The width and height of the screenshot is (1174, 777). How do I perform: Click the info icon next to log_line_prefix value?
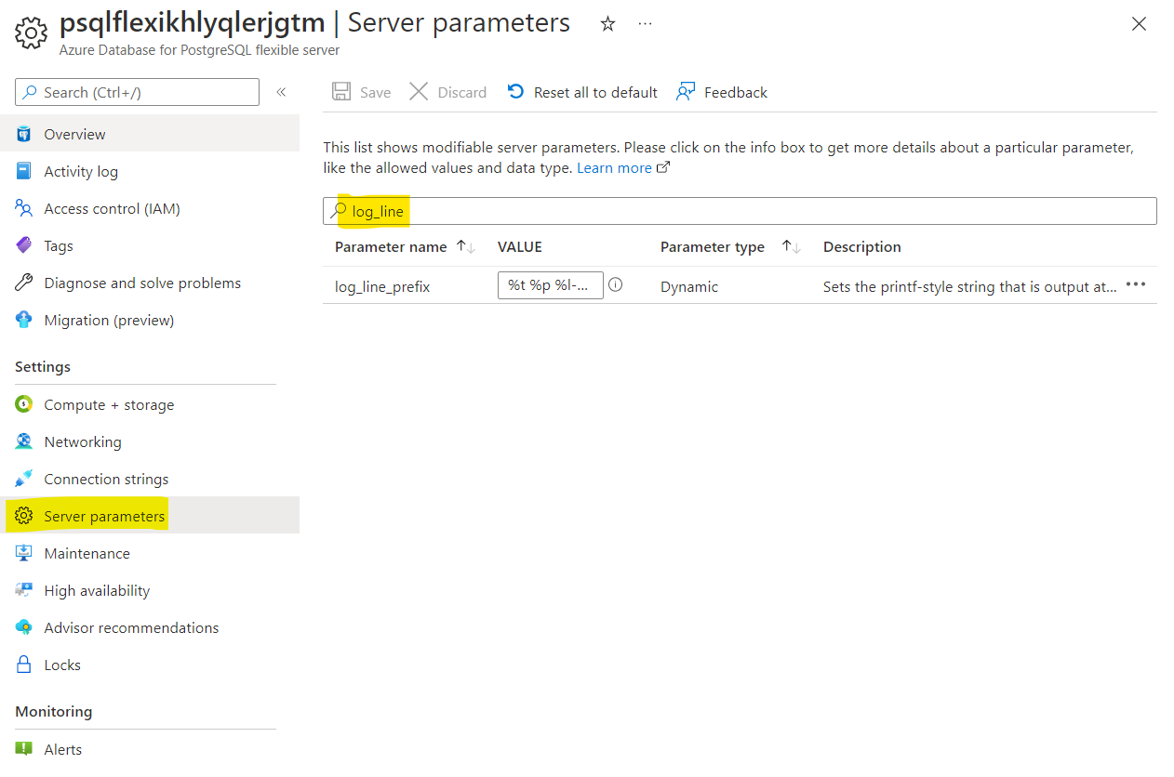click(615, 285)
